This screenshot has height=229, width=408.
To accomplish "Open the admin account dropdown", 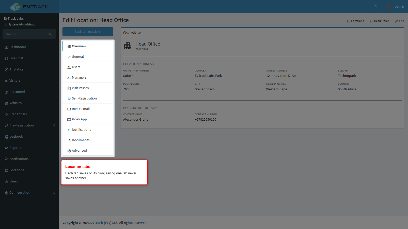I will pyautogui.click(x=395, y=7).
